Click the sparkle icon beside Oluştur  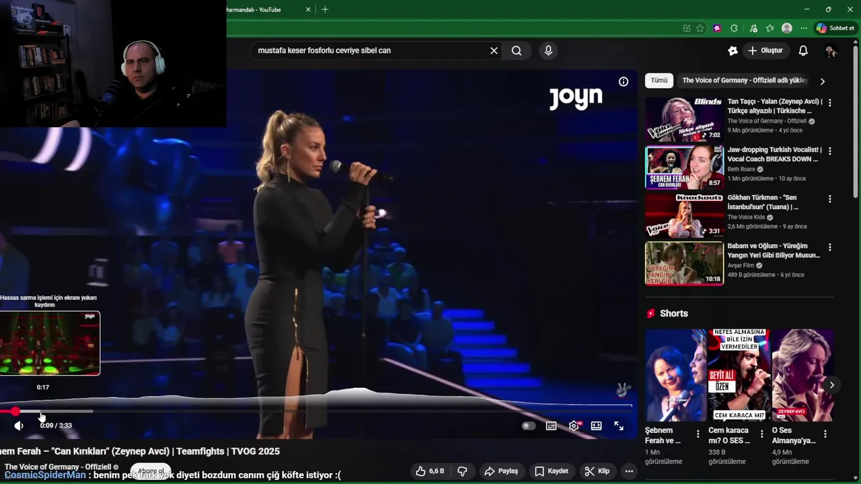tap(733, 50)
